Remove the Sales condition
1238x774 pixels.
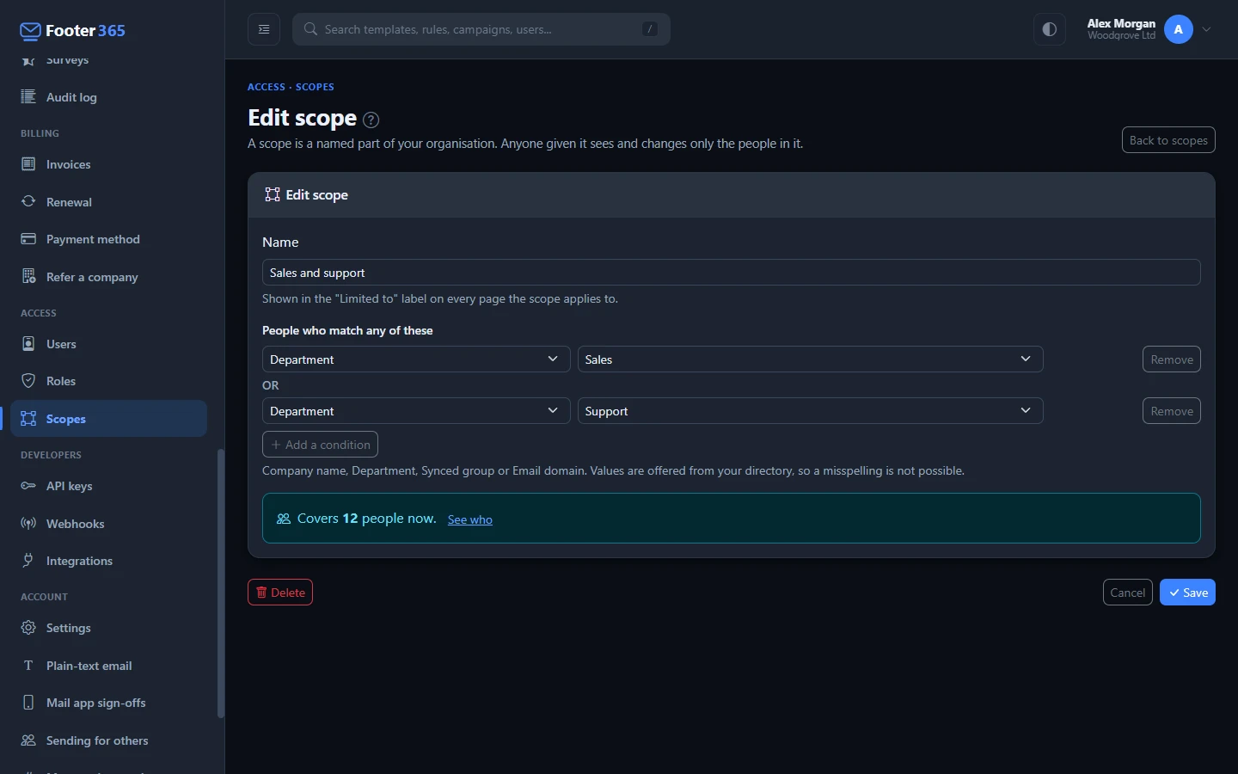tap(1171, 359)
